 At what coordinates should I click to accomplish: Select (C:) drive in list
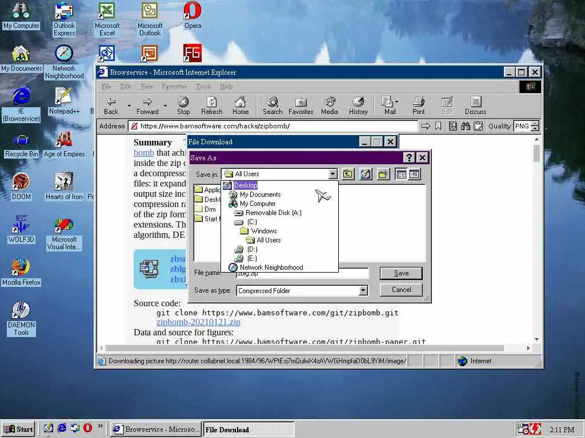pyautogui.click(x=252, y=222)
